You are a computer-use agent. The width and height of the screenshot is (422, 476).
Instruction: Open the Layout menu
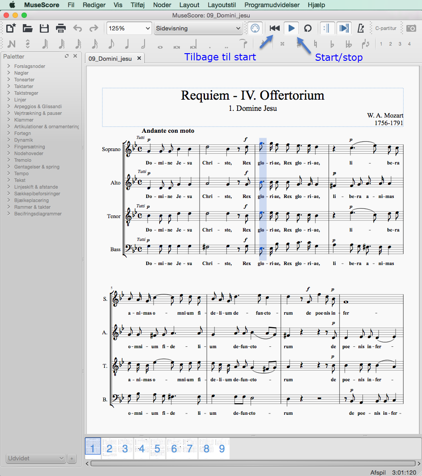[189, 5]
